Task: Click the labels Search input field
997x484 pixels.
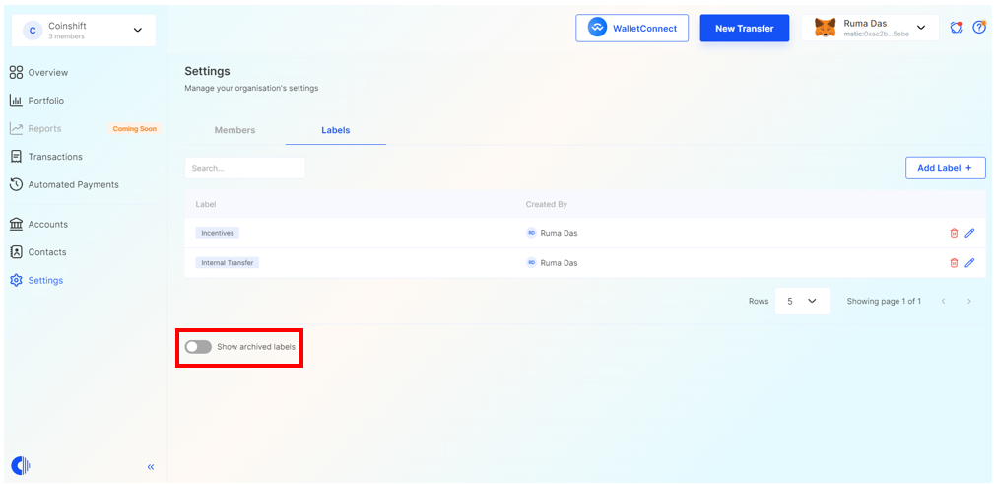Action: pos(244,168)
